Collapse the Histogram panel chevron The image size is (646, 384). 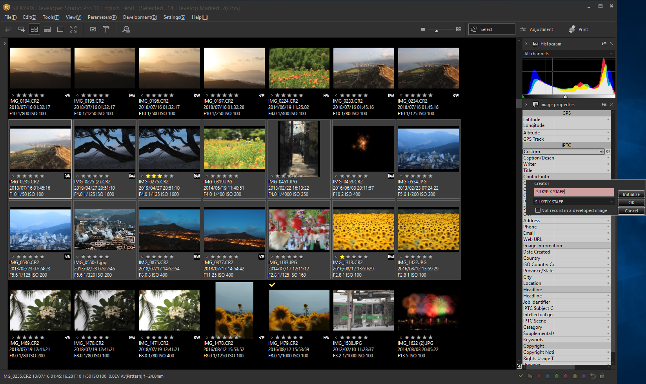tap(526, 44)
